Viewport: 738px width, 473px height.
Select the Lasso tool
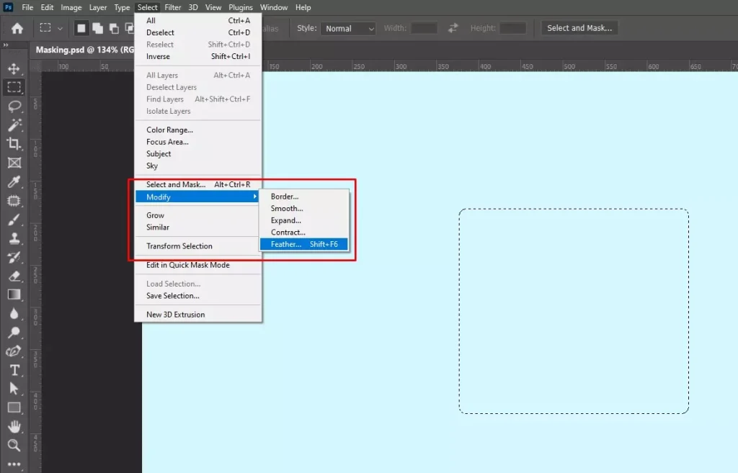coord(14,107)
